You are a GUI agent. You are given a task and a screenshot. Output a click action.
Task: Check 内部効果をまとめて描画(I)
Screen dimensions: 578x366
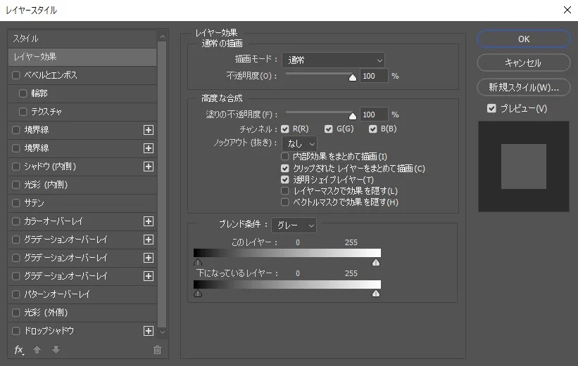point(285,157)
